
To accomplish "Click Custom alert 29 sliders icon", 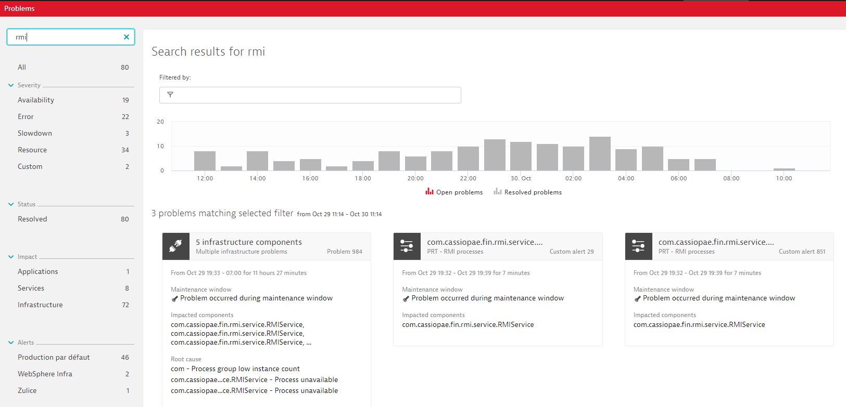I will [407, 246].
